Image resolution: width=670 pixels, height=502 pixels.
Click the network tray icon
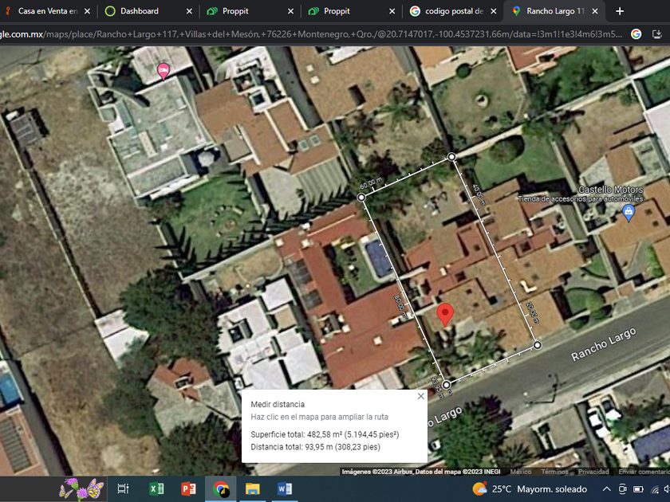pos(655,488)
